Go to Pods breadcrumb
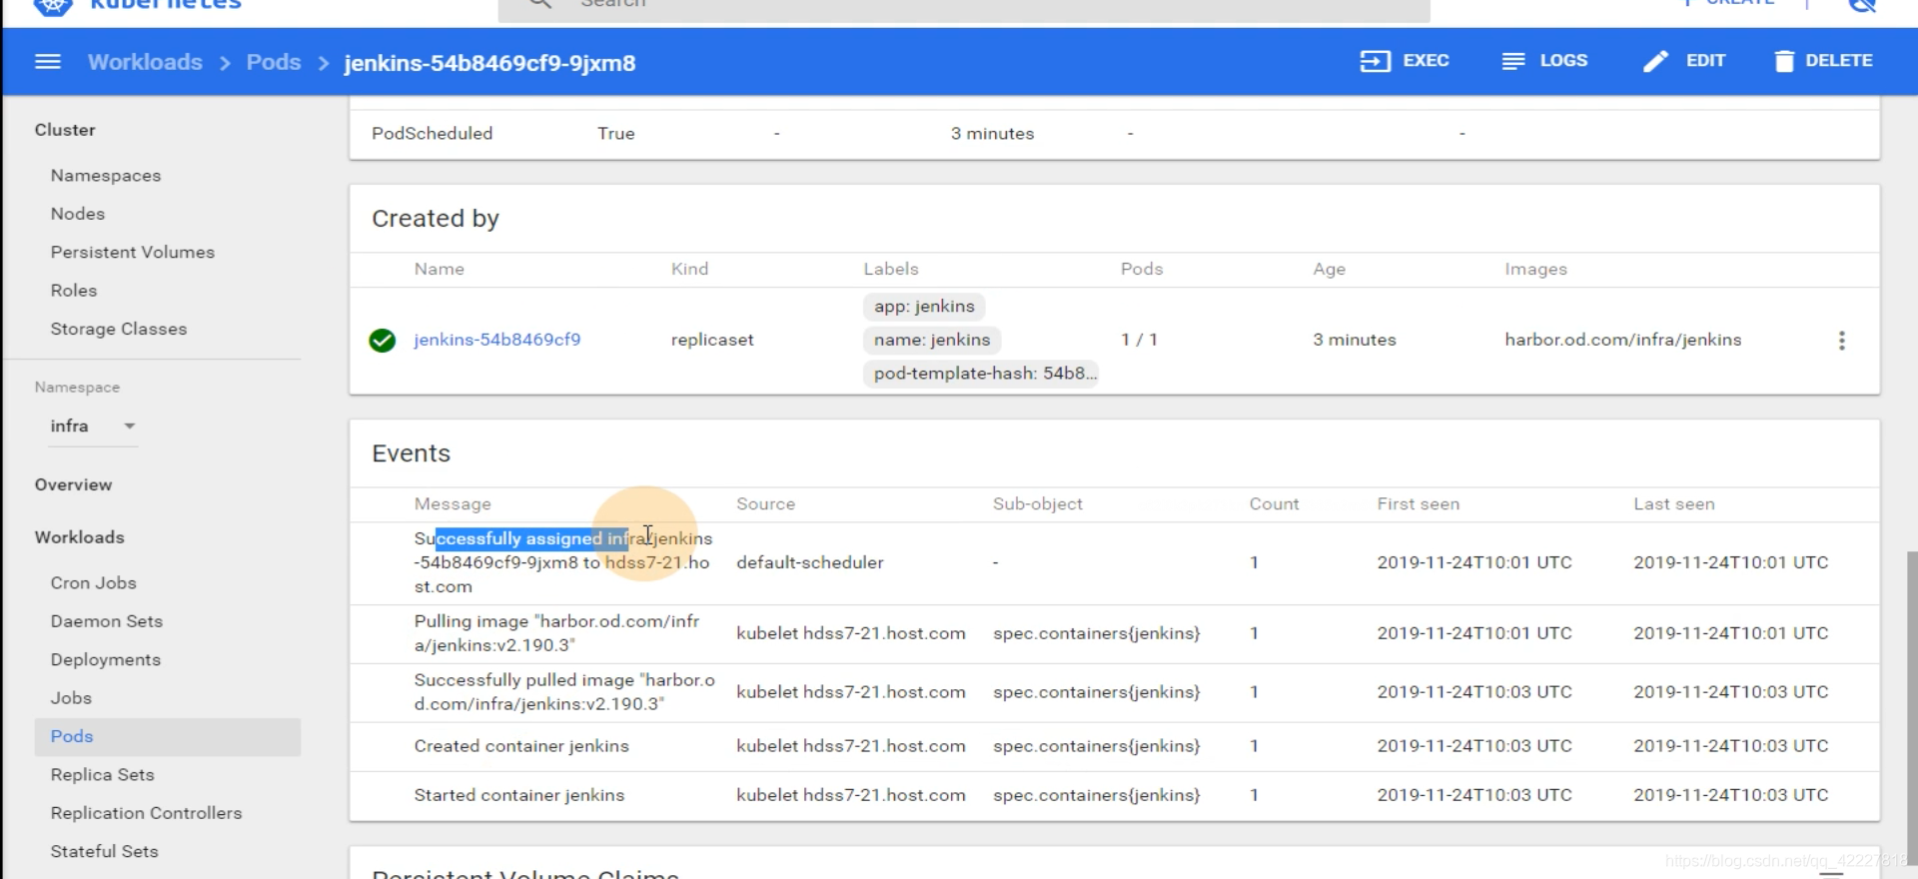Viewport: 1918px width, 879px height. coord(274,62)
